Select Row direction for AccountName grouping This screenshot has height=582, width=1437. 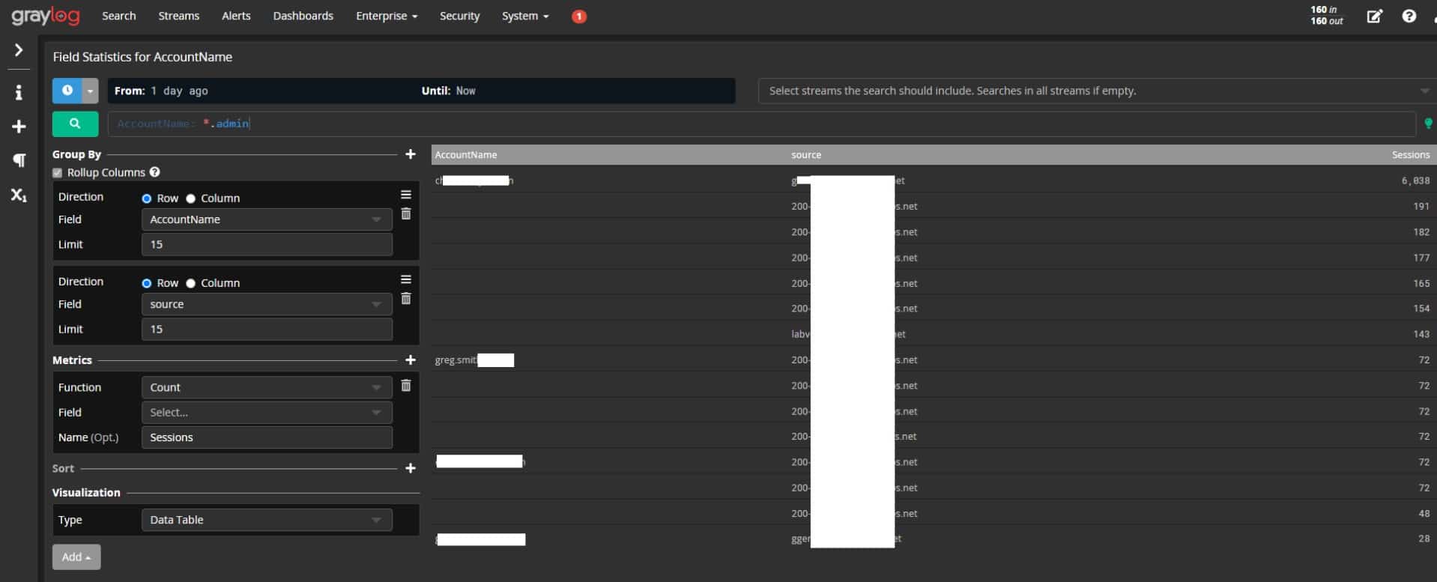coord(147,198)
